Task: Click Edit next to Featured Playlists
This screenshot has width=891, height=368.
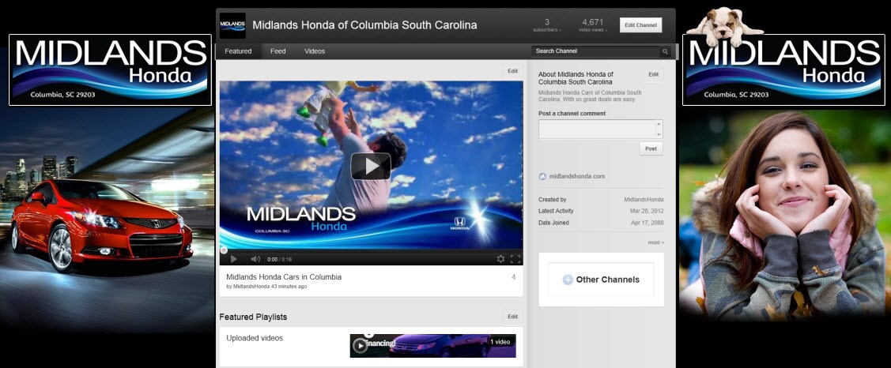Action: tap(512, 317)
